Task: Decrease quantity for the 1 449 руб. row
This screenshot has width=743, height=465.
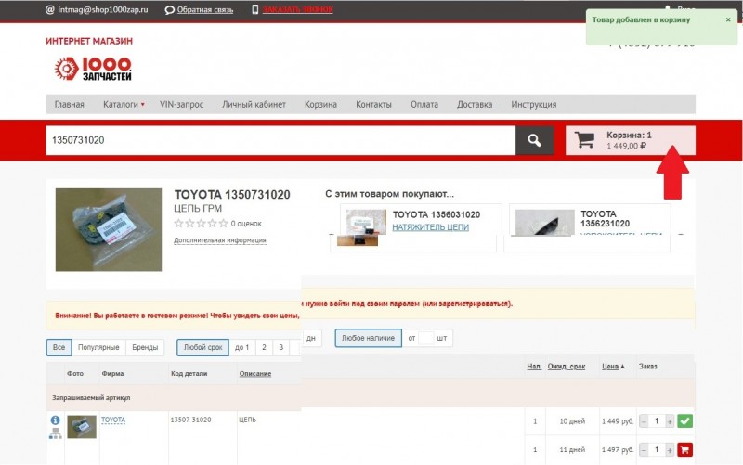Action: tap(644, 421)
